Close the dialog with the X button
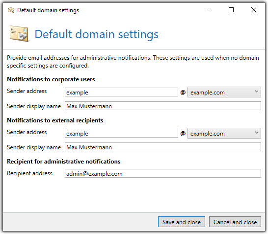The image size is (268, 234). (x=254, y=10)
